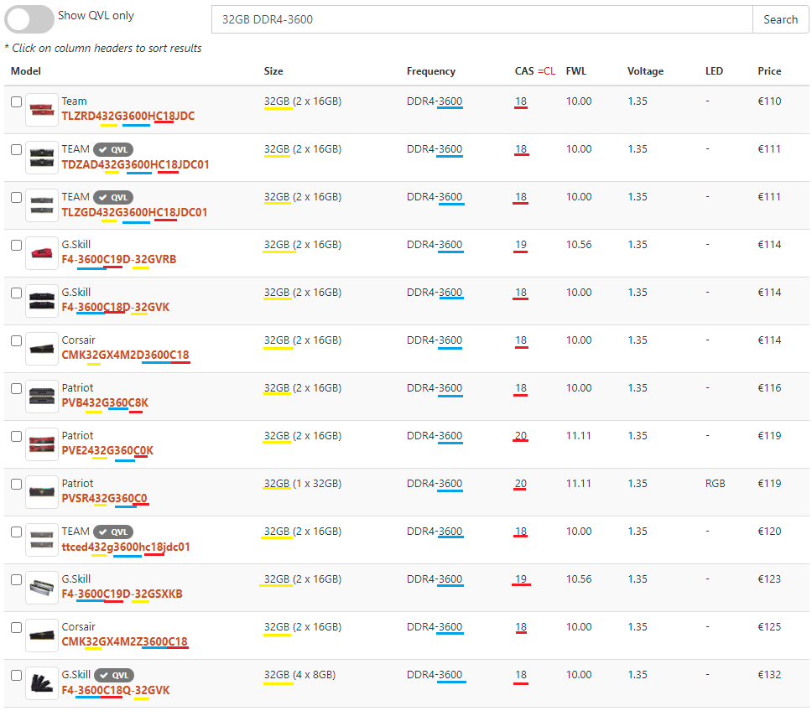Click the 32GB (1 x 32GB) size cell
Viewport: 812px width, 716px height.
[x=303, y=484]
